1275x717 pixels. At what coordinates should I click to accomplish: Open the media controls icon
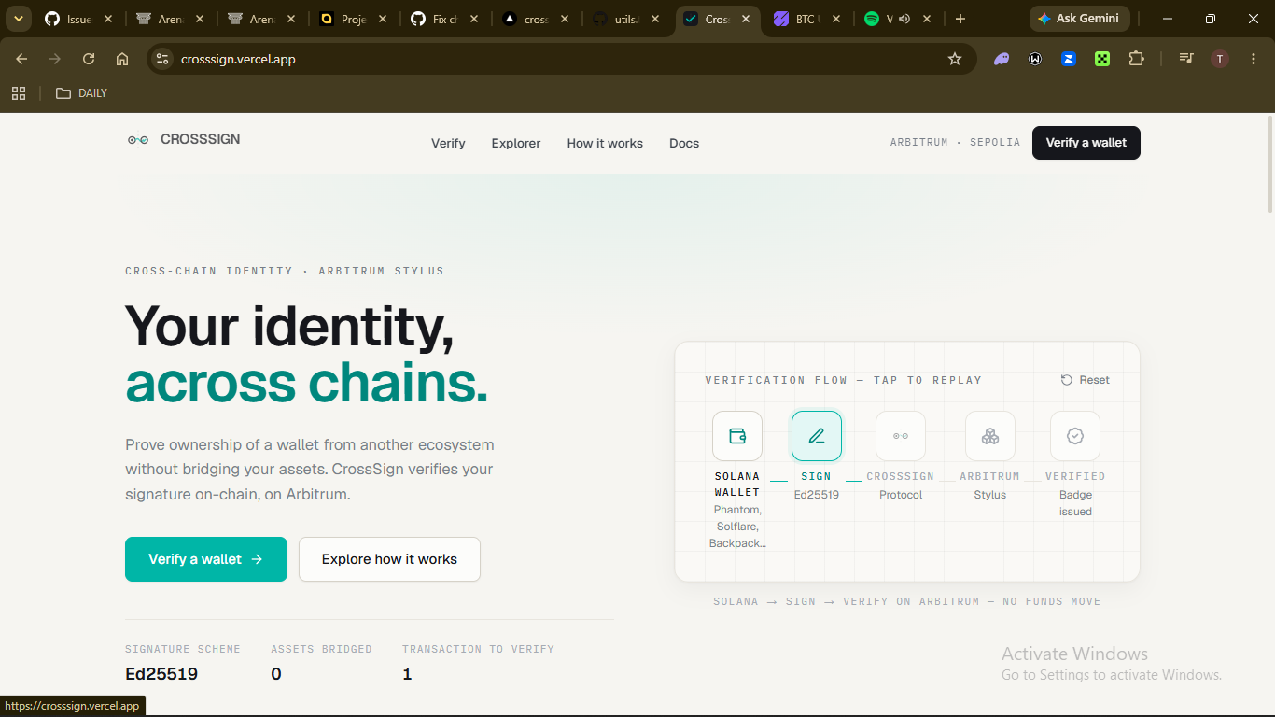(1186, 59)
